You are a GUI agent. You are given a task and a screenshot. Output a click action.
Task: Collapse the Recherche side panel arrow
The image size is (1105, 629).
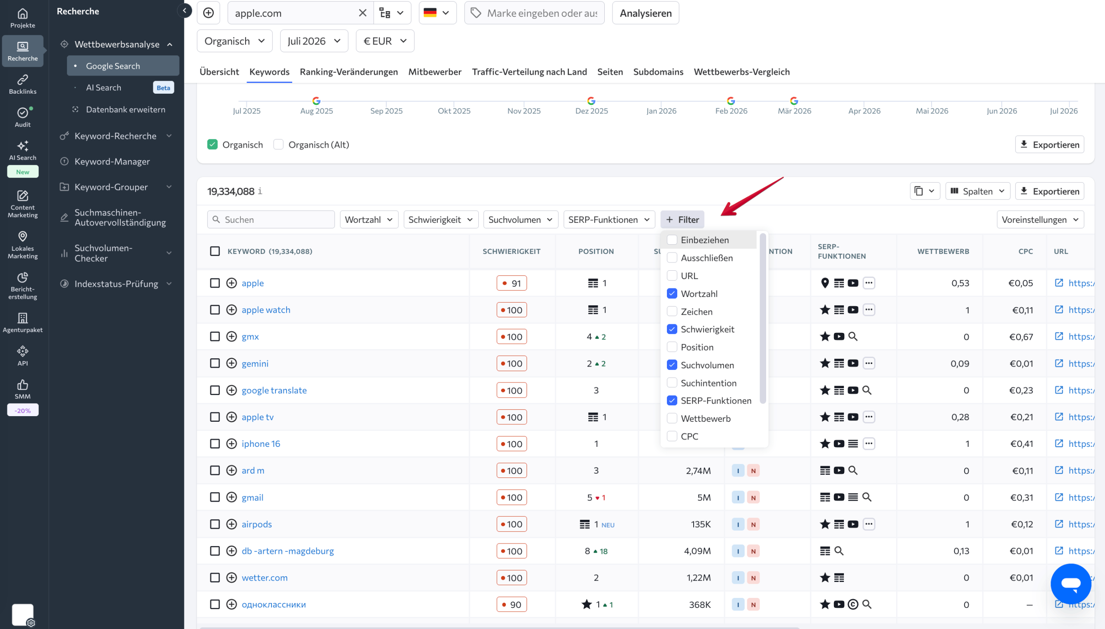point(184,11)
